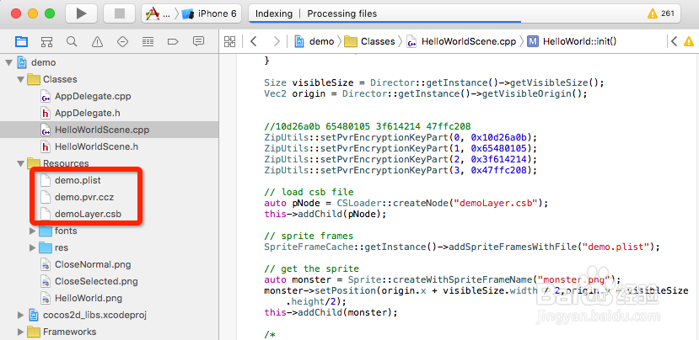Screen dimensions: 699x340
Task: Show the Issue navigator warning icon
Action: click(98, 41)
